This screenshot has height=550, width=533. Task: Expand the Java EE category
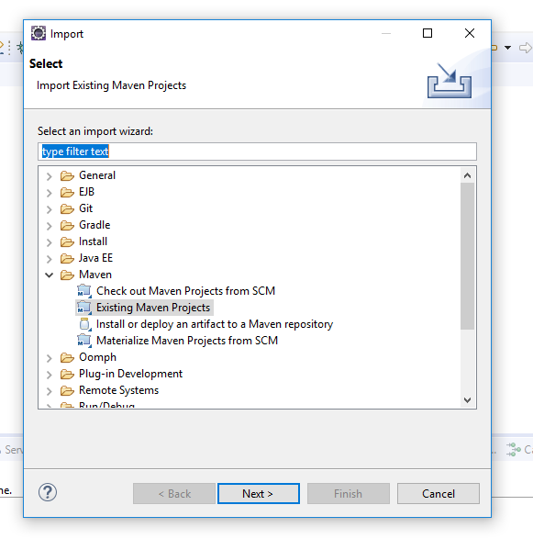(49, 259)
